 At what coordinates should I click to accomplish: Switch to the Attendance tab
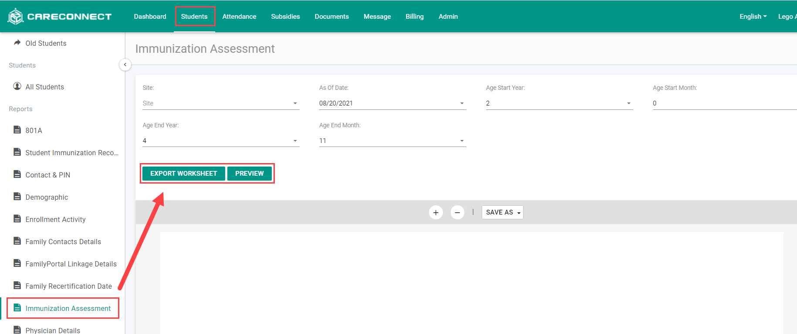point(239,17)
